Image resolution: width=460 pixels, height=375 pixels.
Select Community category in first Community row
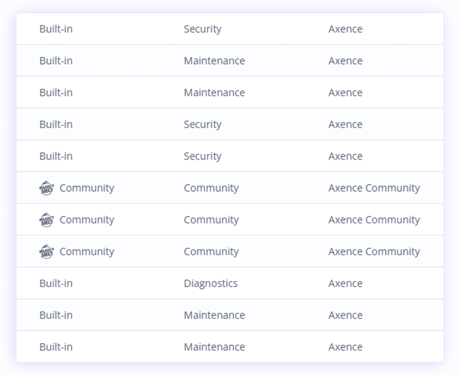click(x=211, y=188)
